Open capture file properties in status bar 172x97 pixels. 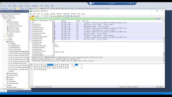click(x=33, y=87)
